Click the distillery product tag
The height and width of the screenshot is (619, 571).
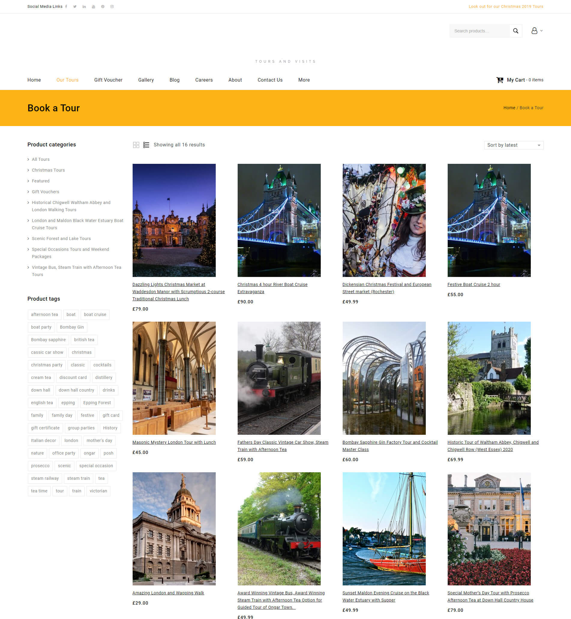point(104,378)
